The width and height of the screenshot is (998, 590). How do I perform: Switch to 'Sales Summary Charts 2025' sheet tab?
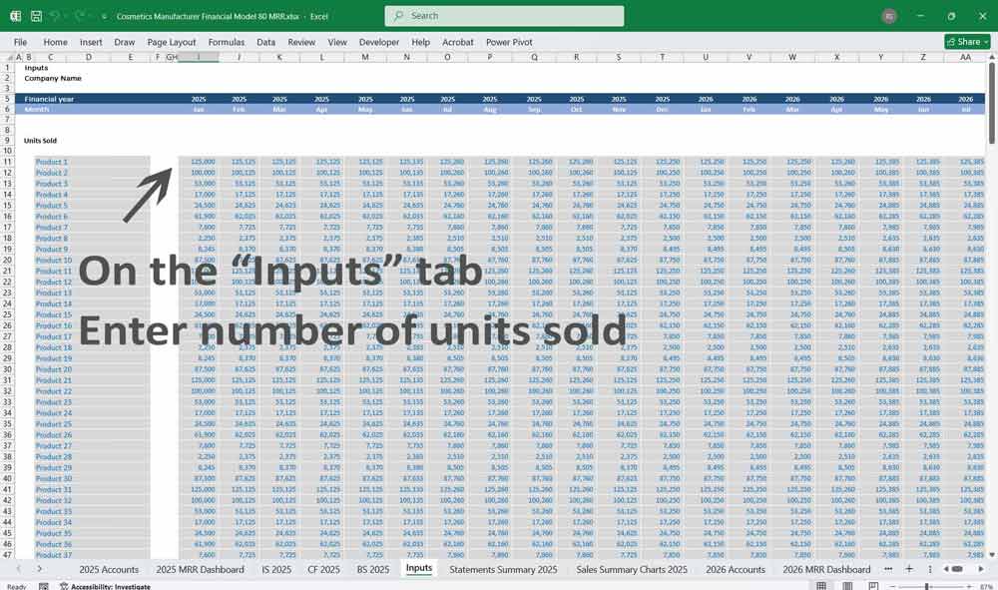[632, 570]
